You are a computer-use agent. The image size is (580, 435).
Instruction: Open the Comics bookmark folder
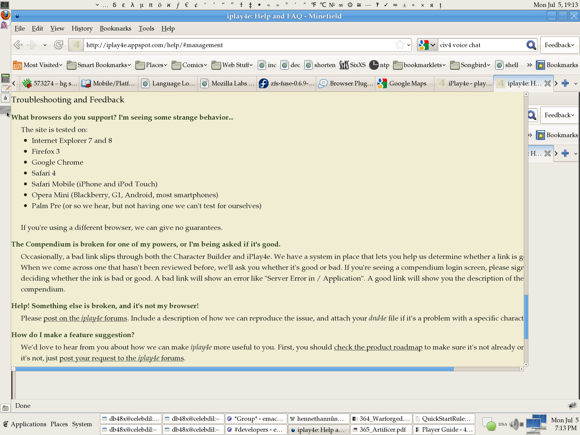pos(189,65)
